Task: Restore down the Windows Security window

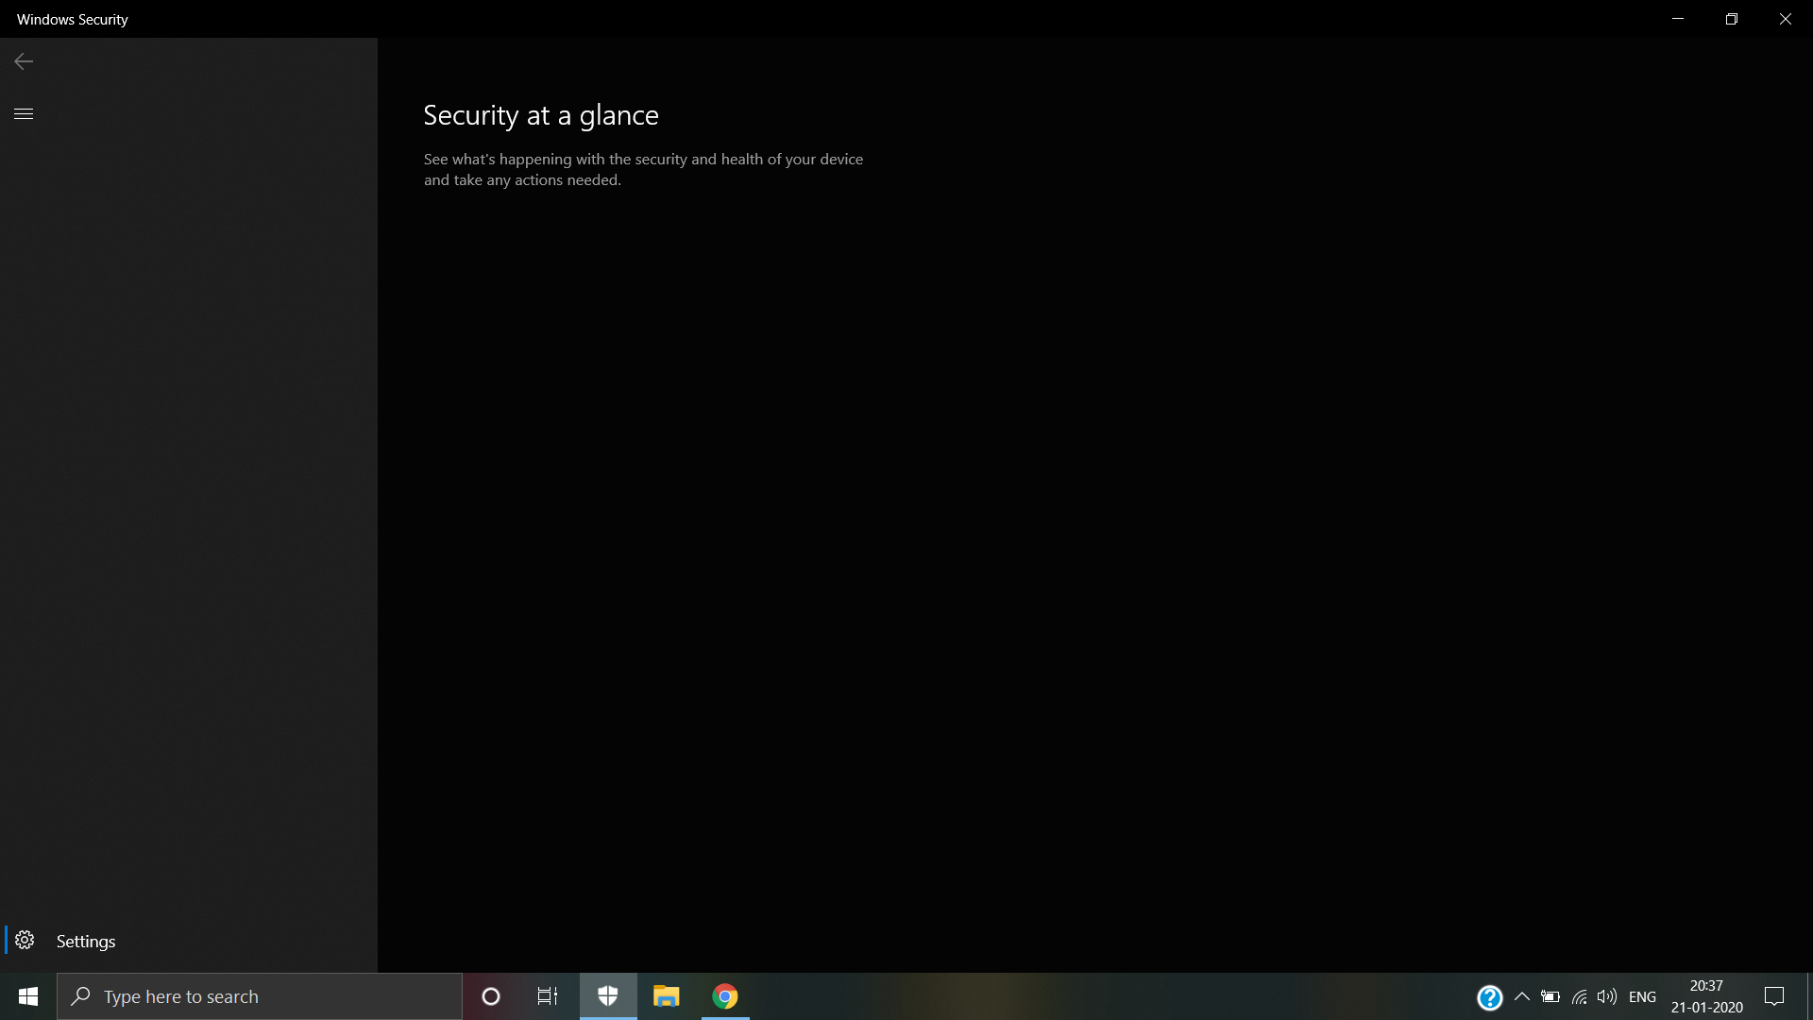Action: click(1732, 19)
